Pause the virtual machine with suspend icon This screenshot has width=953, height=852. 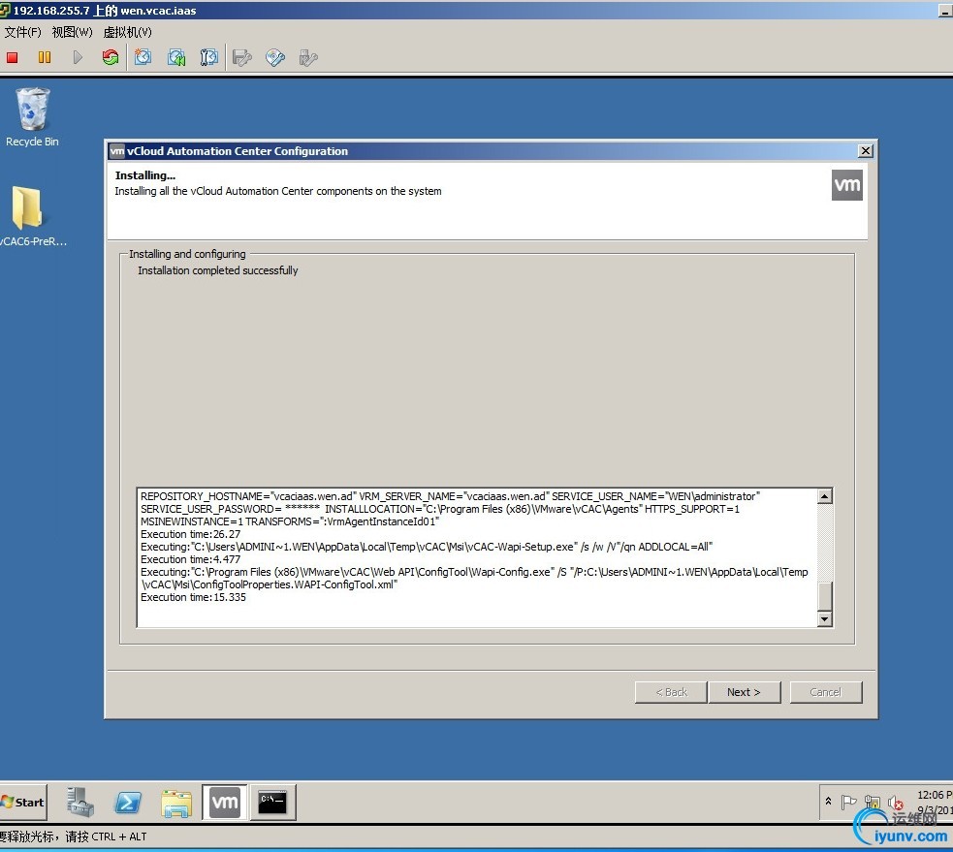(45, 58)
